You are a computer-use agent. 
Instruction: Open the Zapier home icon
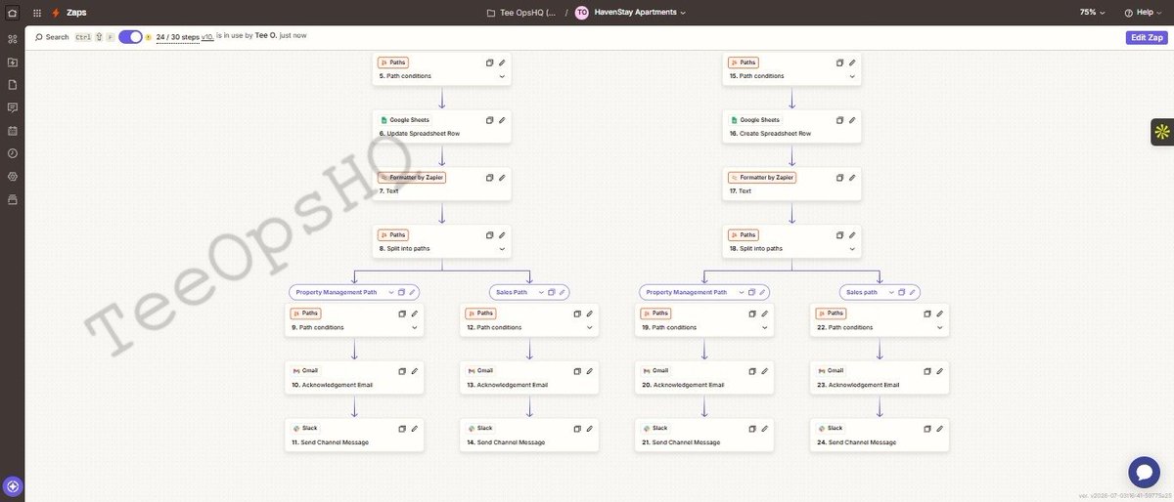coord(13,13)
